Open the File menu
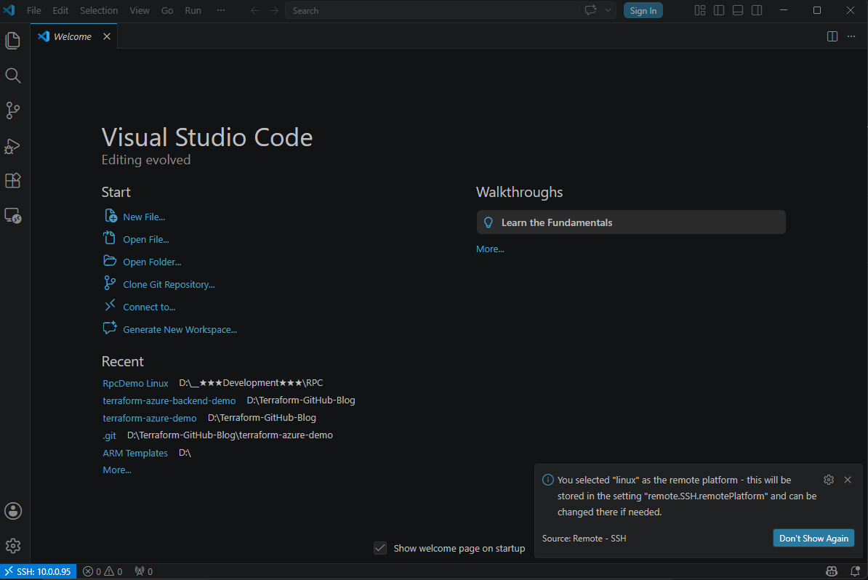This screenshot has height=580, width=868. 33,10
